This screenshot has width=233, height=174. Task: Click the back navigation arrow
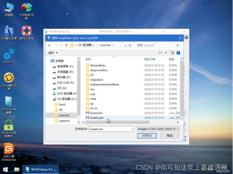[x=50, y=45]
